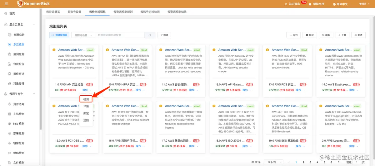
Task: Open 操作 dropdown on 15.0 AWS PCI-DSS card
Action: tap(87, 146)
